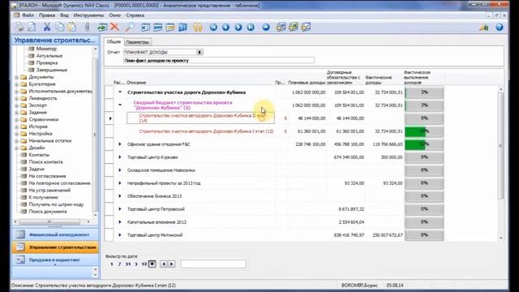This screenshot has height=292, width=519.
Task: Click green progress bar for Офисное здание
Action: click(424, 144)
